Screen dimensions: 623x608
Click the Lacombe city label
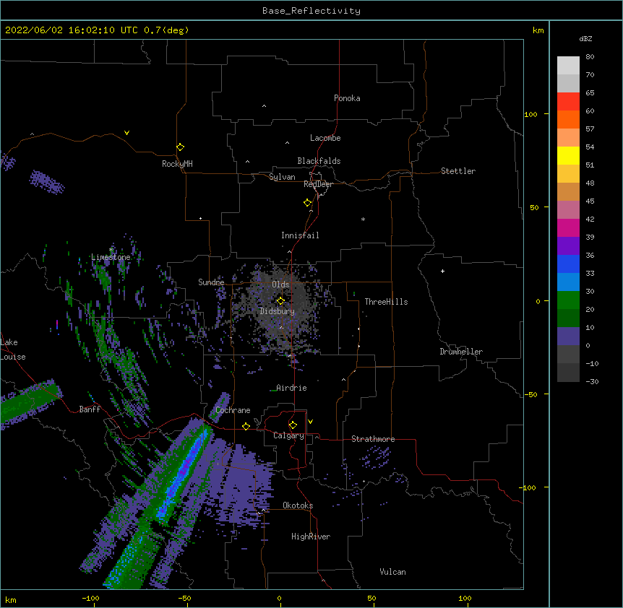point(325,138)
